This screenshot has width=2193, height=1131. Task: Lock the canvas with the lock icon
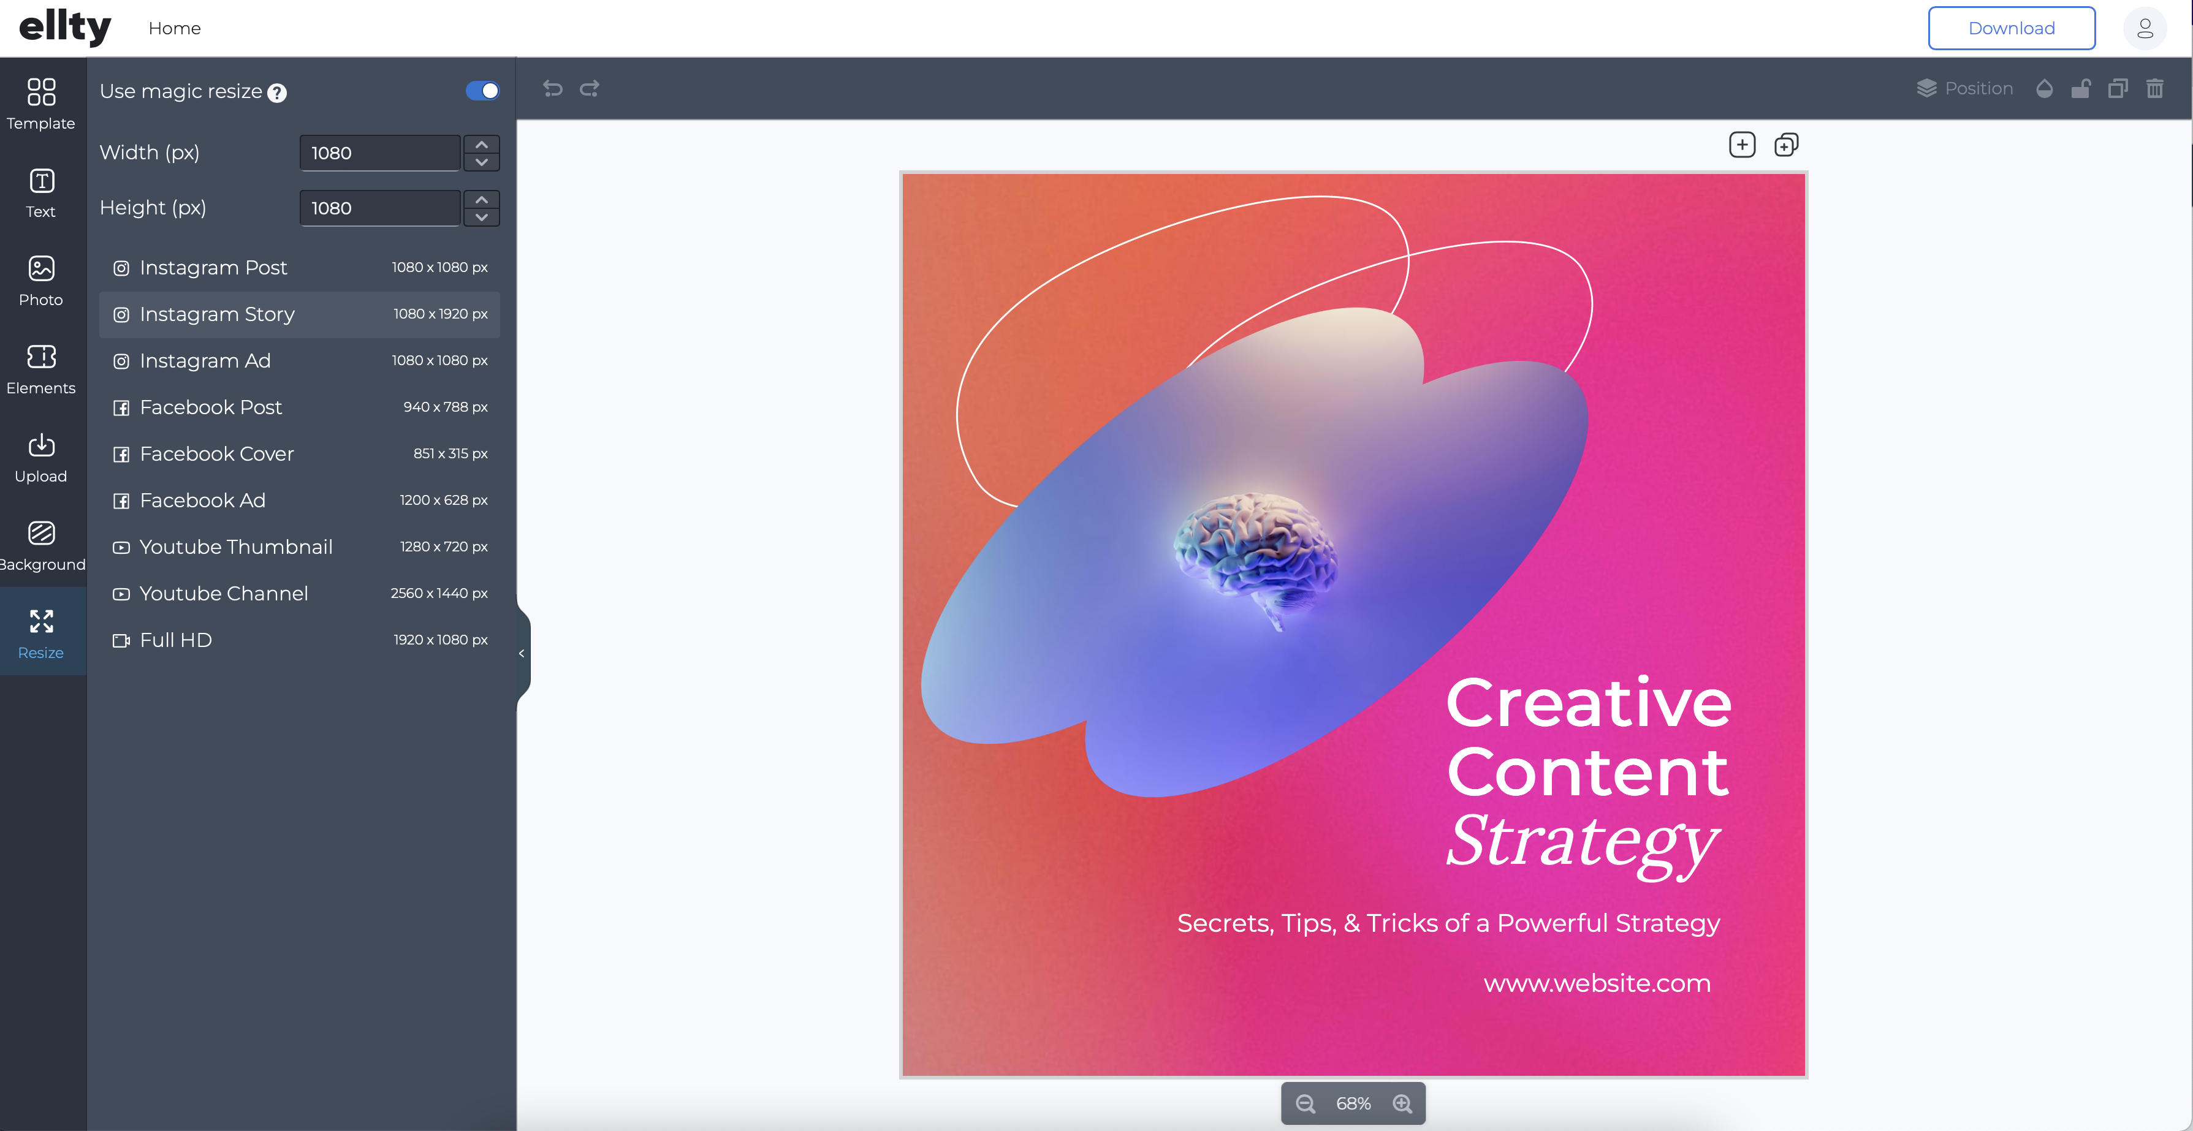2081,88
